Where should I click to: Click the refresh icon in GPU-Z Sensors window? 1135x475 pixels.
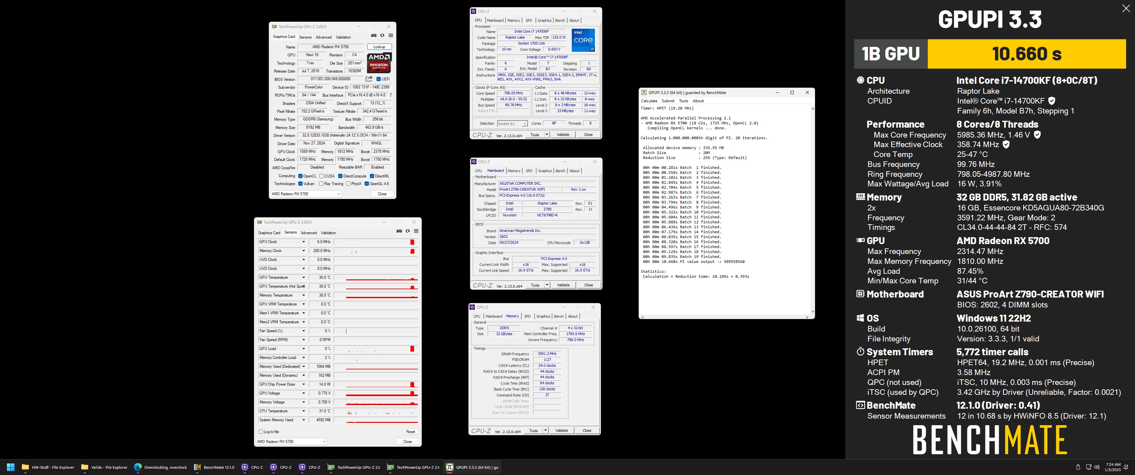click(407, 231)
